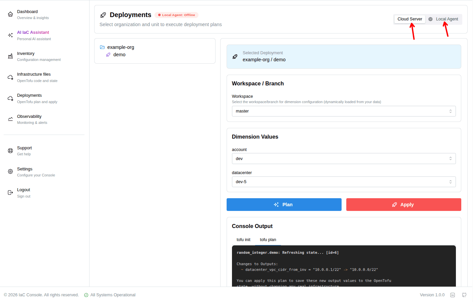
Task: Open the GitHub icon in the footer
Action: pos(464,295)
